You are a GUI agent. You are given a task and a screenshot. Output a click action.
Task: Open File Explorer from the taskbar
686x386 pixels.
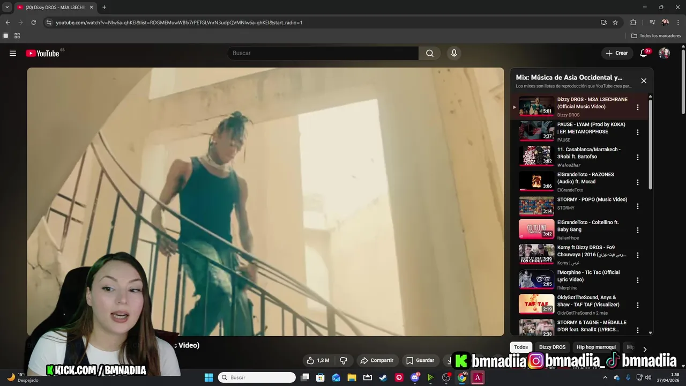pos(352,377)
